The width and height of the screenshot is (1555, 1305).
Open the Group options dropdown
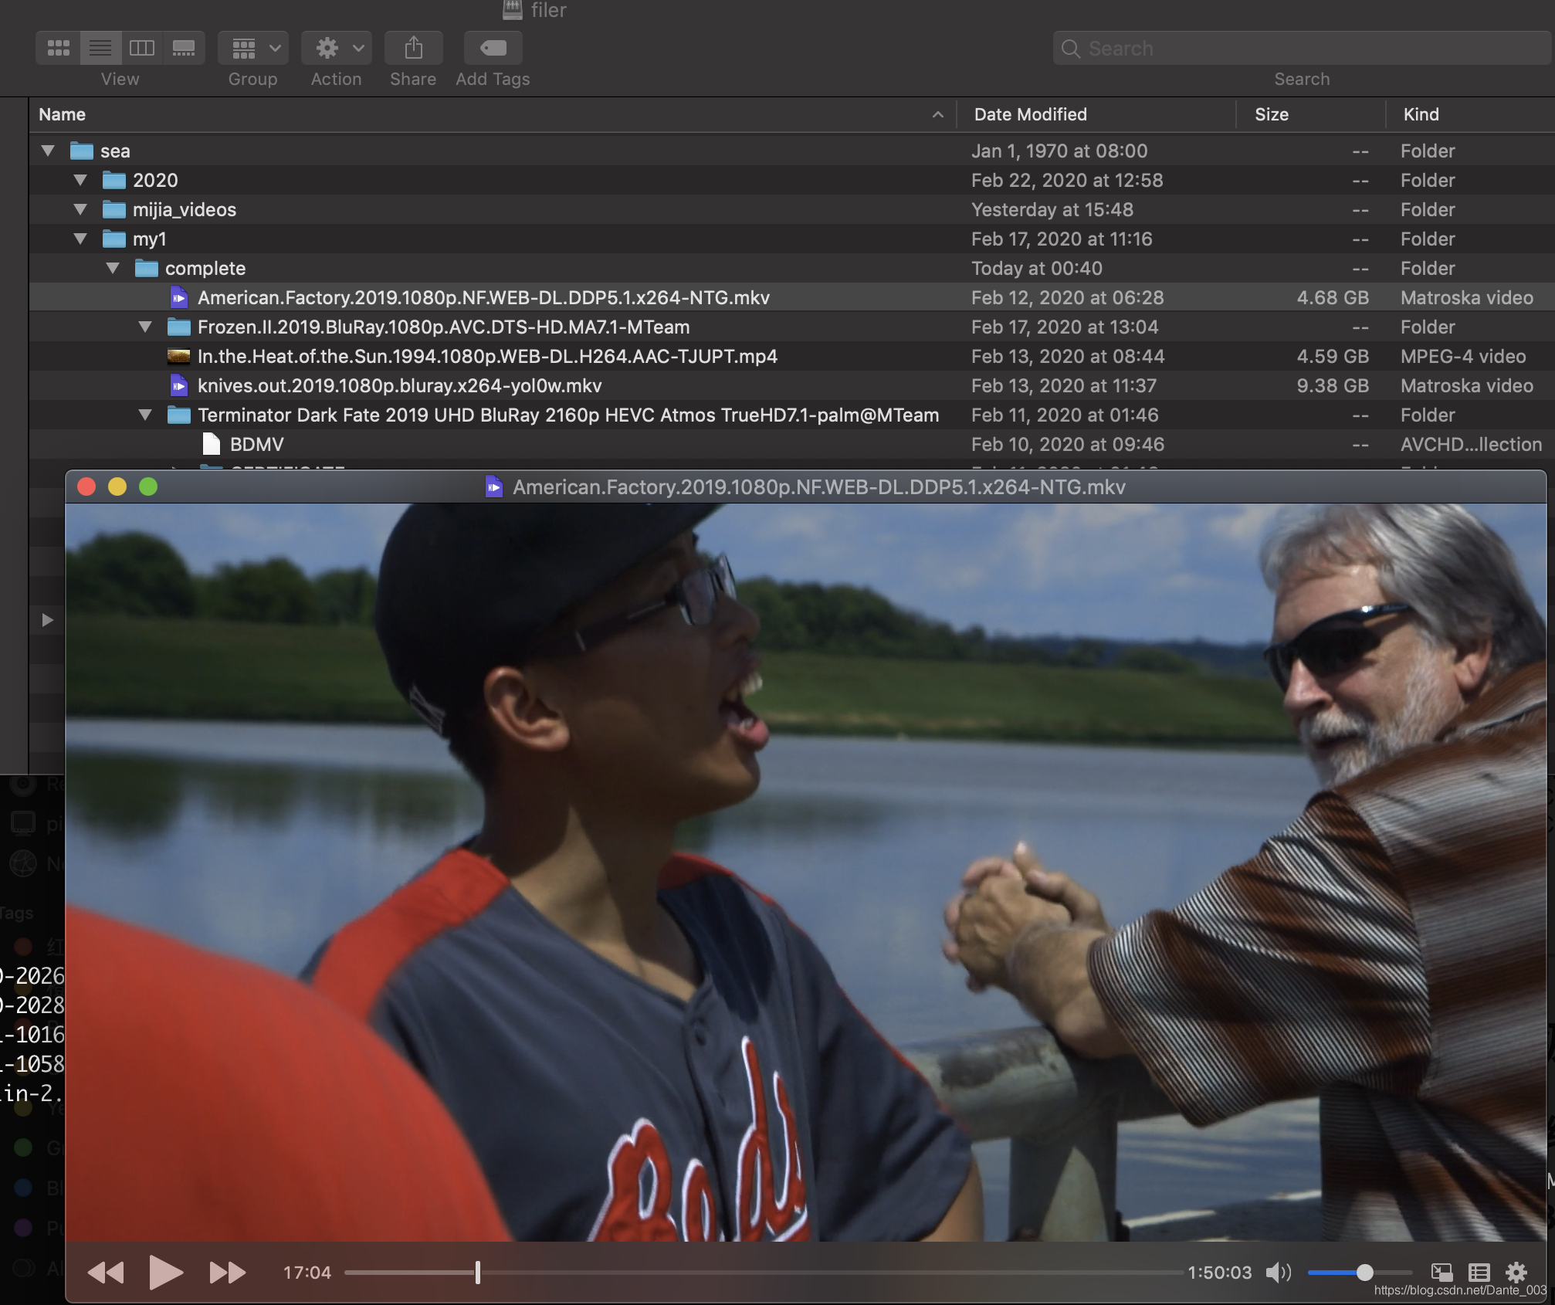253,48
